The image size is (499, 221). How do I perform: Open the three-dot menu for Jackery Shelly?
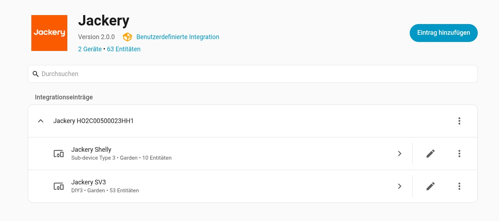pyautogui.click(x=459, y=154)
